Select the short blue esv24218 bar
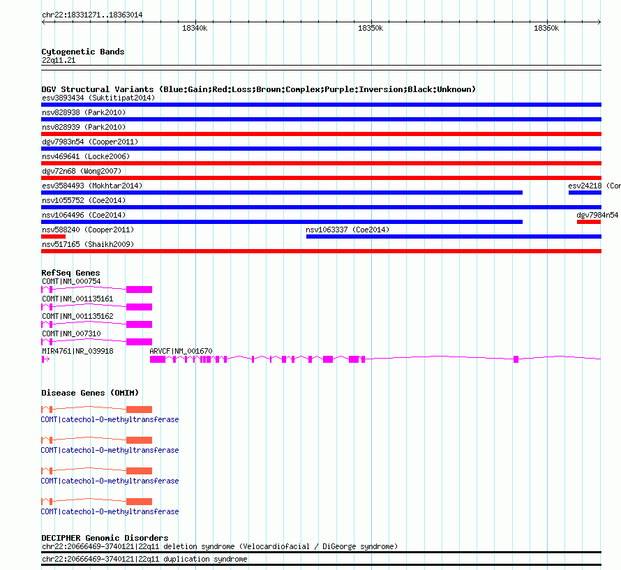This screenshot has height=570, width=621. (x=585, y=193)
